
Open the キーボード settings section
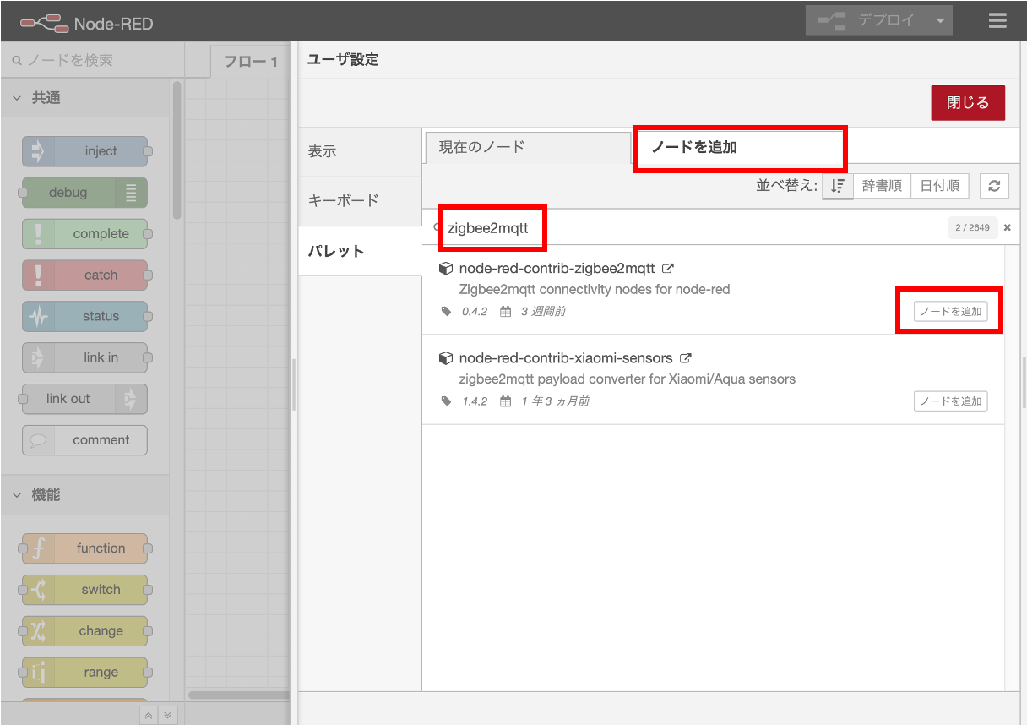click(360, 201)
